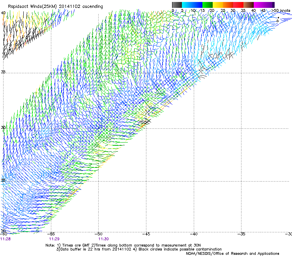
Task: Click the green 15-20 knots color swatch
Action: coord(208,5)
